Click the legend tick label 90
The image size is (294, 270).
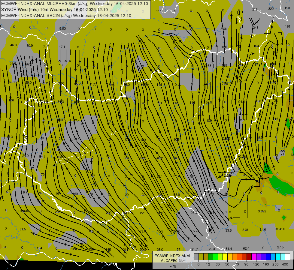[x=247, y=264]
